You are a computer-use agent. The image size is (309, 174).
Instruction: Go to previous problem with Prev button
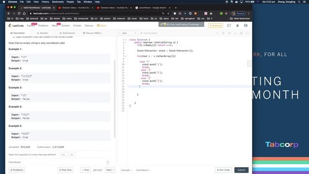coord(85,170)
